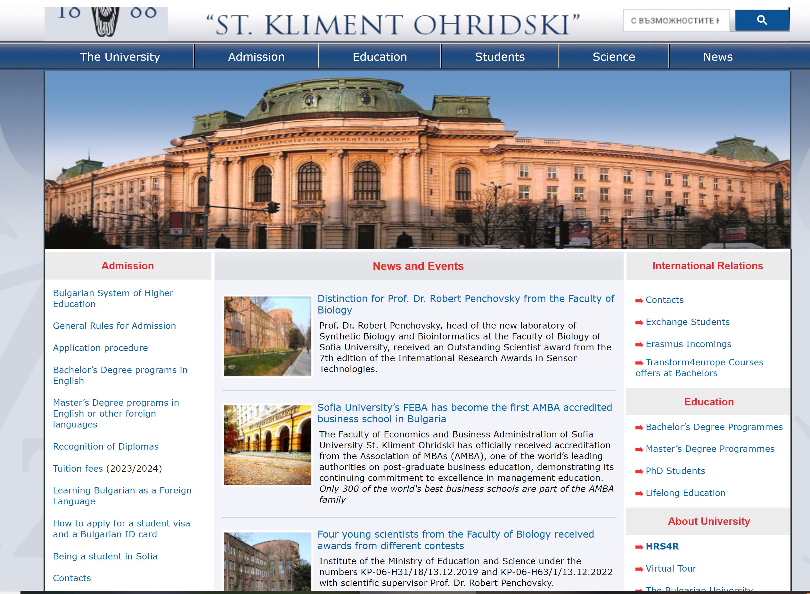Screen dimensions: 810x594
Task: Click the News and Events heading
Action: 418,266
